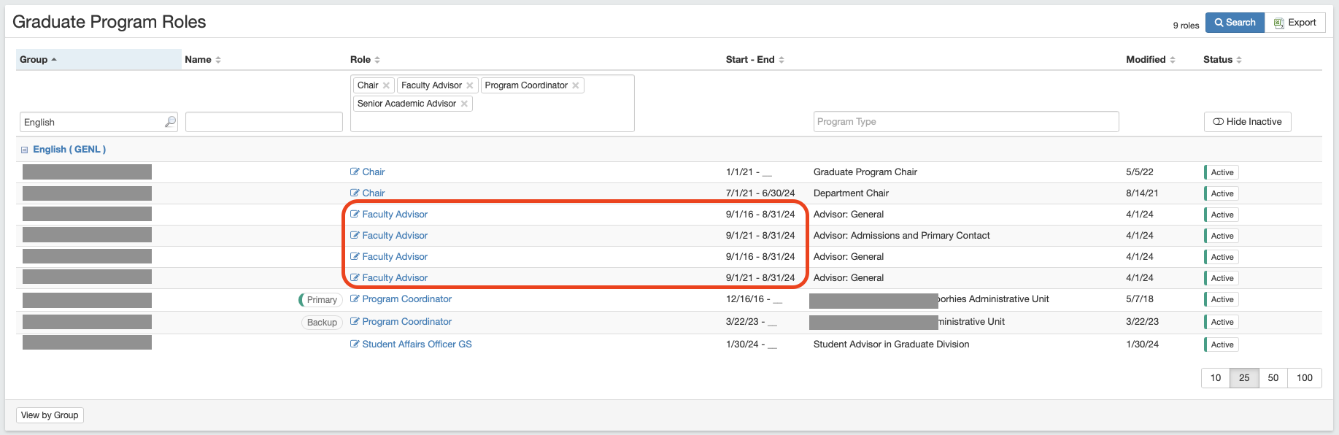Collapse the English ( GENL ) group with the minus icon
Screen dimensions: 1339x435
pyautogui.click(x=24, y=150)
